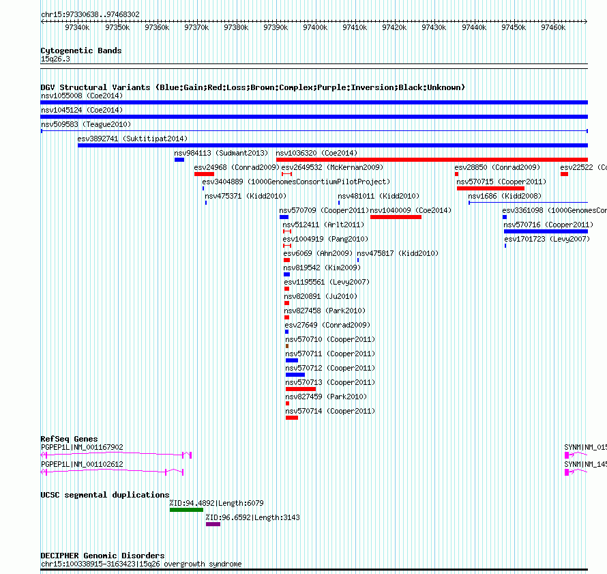Click PGPEP1L|NM_001102612 gene label
The width and height of the screenshot is (607, 574).
pos(82,464)
